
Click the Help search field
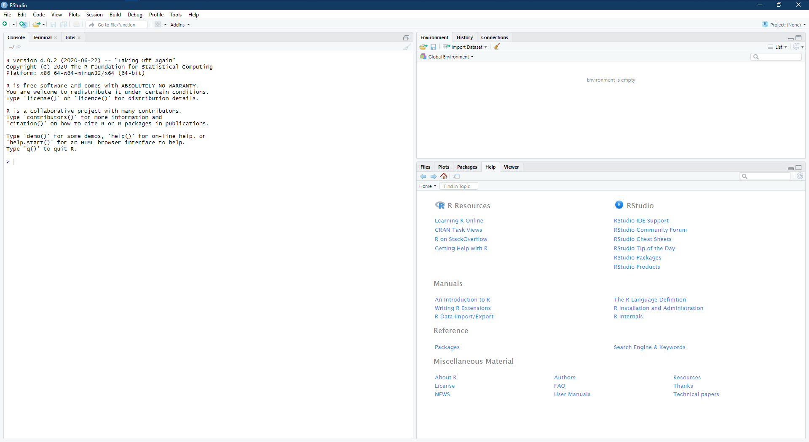[765, 176]
